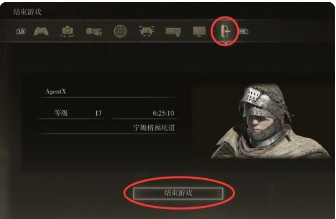This screenshot has height=219, width=336.
Task: Click the active tab pointer below quit icon
Action: 225,43
